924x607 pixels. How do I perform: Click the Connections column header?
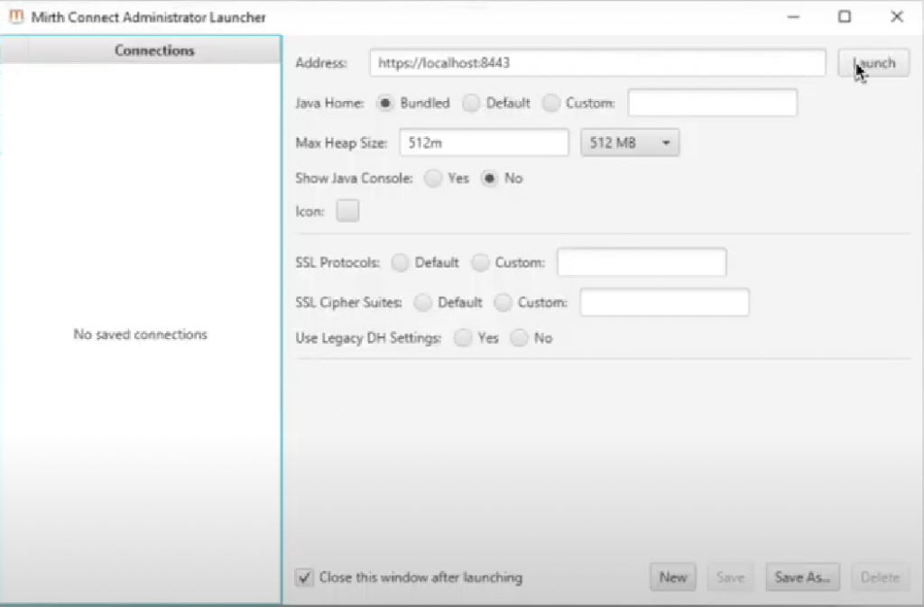pyautogui.click(x=154, y=51)
